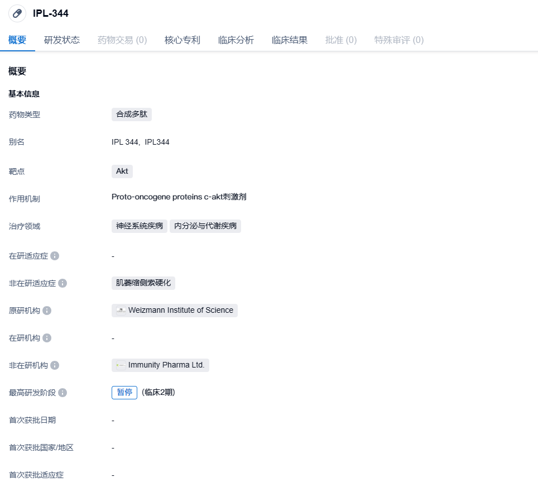Click the 暂停 status badge
This screenshot has width=538, height=496.
pos(124,393)
